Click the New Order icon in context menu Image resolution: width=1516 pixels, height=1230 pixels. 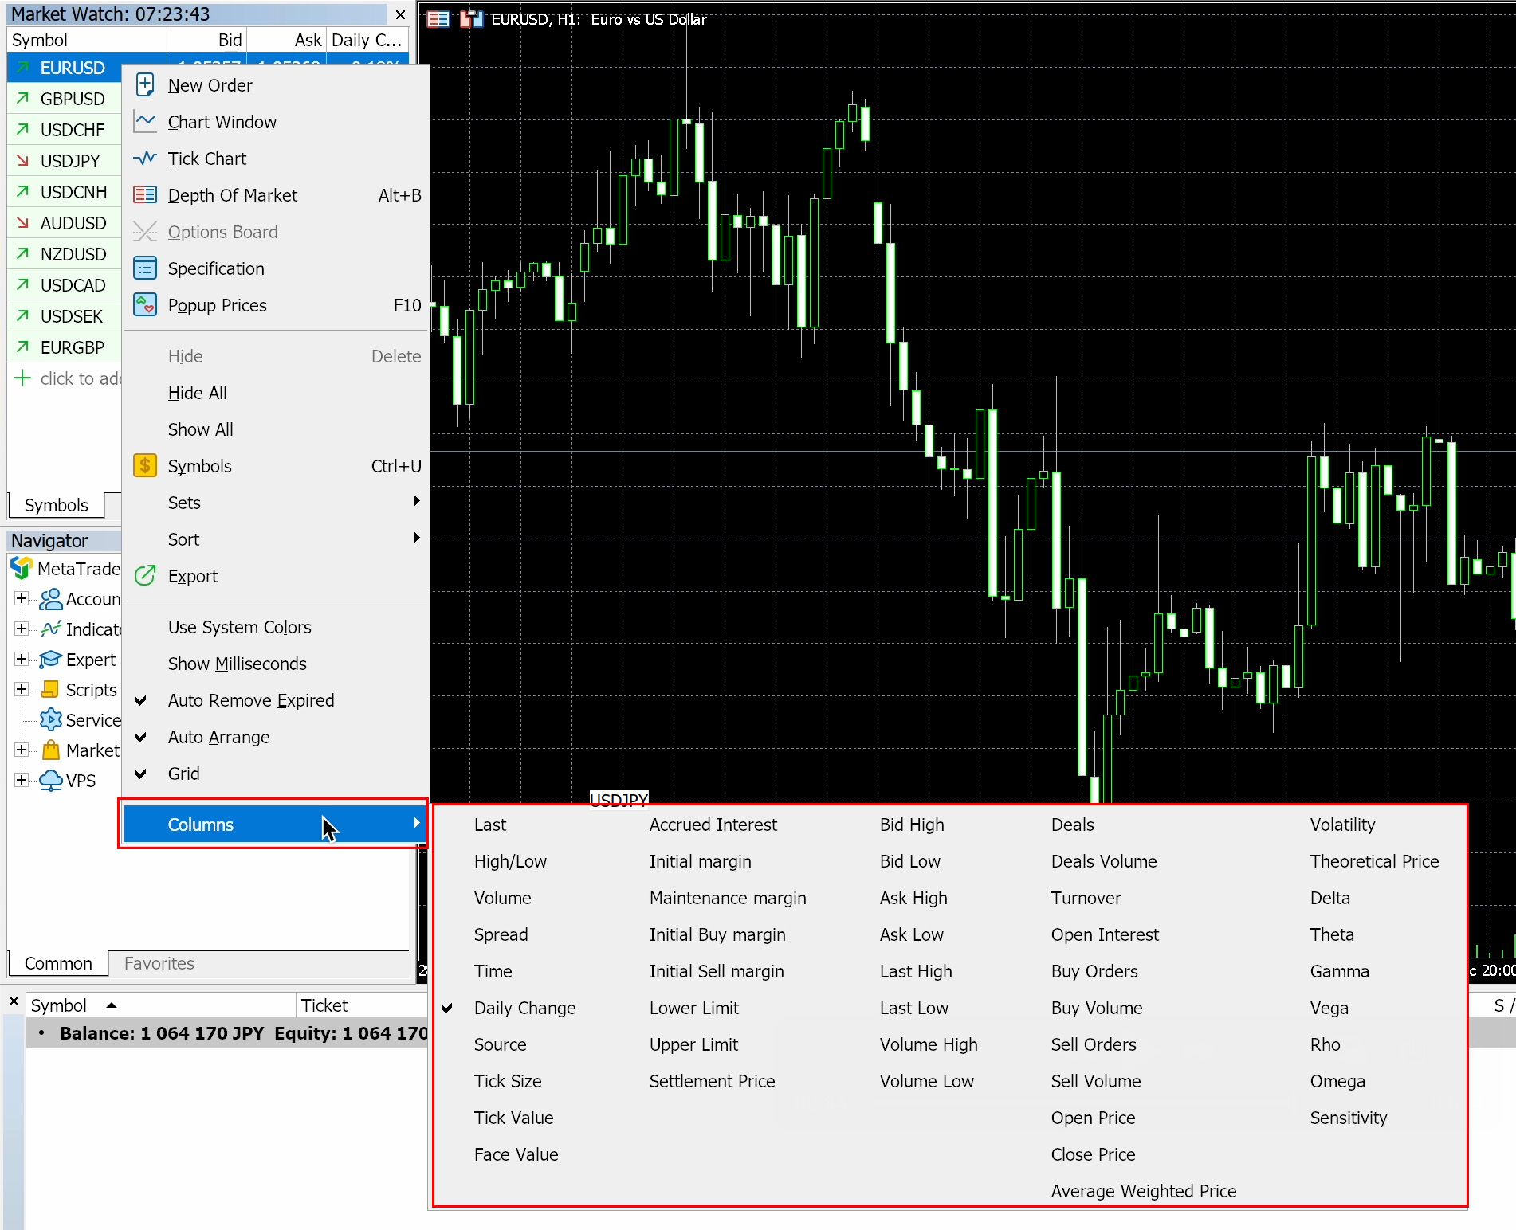click(x=145, y=85)
